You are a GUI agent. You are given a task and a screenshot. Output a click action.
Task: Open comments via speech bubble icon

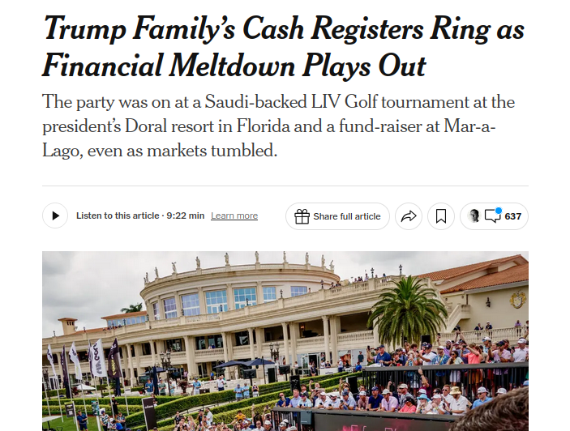pos(493,216)
